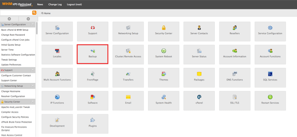Open the Support lifebuoy tile
297x137 pixels.
[93, 31]
